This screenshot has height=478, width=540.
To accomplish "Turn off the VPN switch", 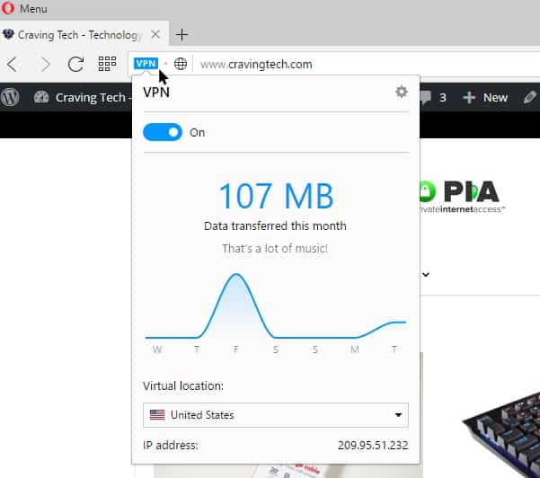I will click(163, 132).
